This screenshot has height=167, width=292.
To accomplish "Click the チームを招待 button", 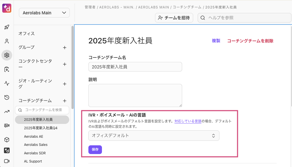I will pyautogui.click(x=174, y=18).
